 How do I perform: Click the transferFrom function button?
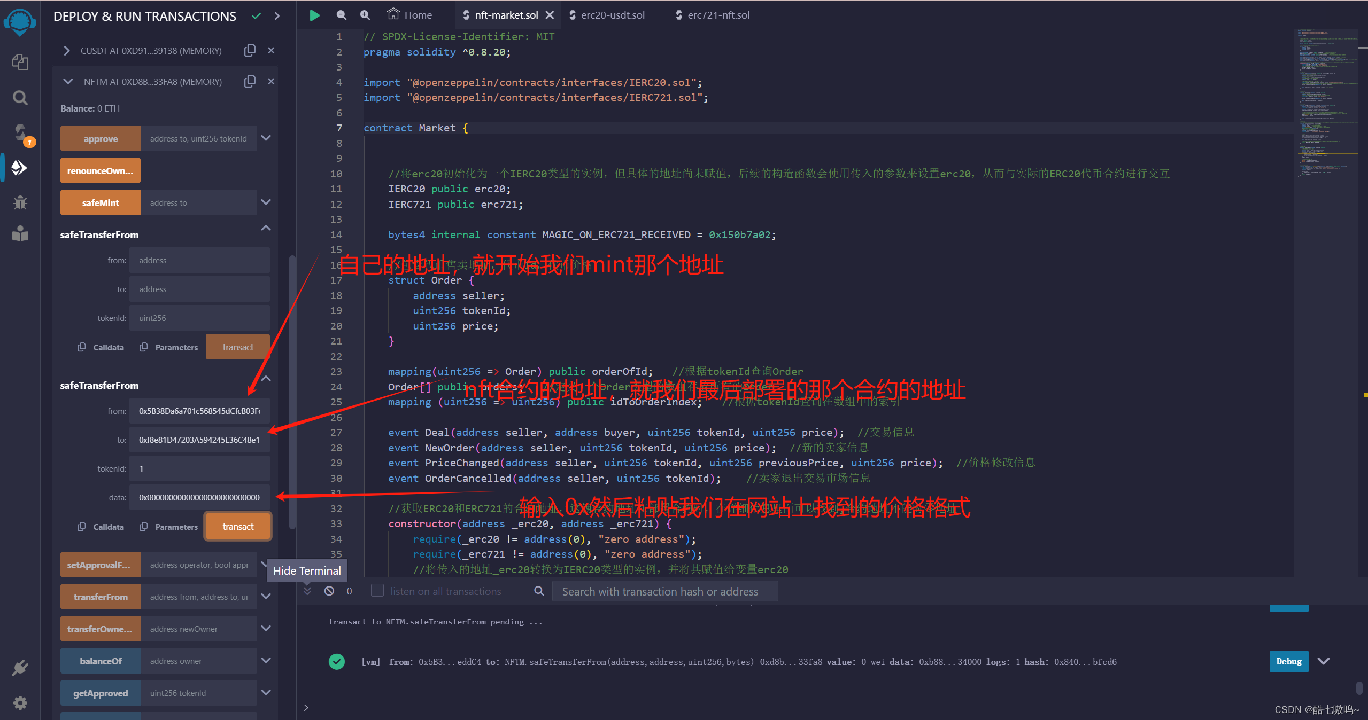(101, 597)
